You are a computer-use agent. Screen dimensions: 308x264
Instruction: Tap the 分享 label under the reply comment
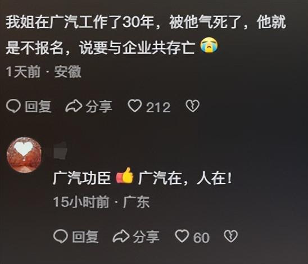[146, 236]
